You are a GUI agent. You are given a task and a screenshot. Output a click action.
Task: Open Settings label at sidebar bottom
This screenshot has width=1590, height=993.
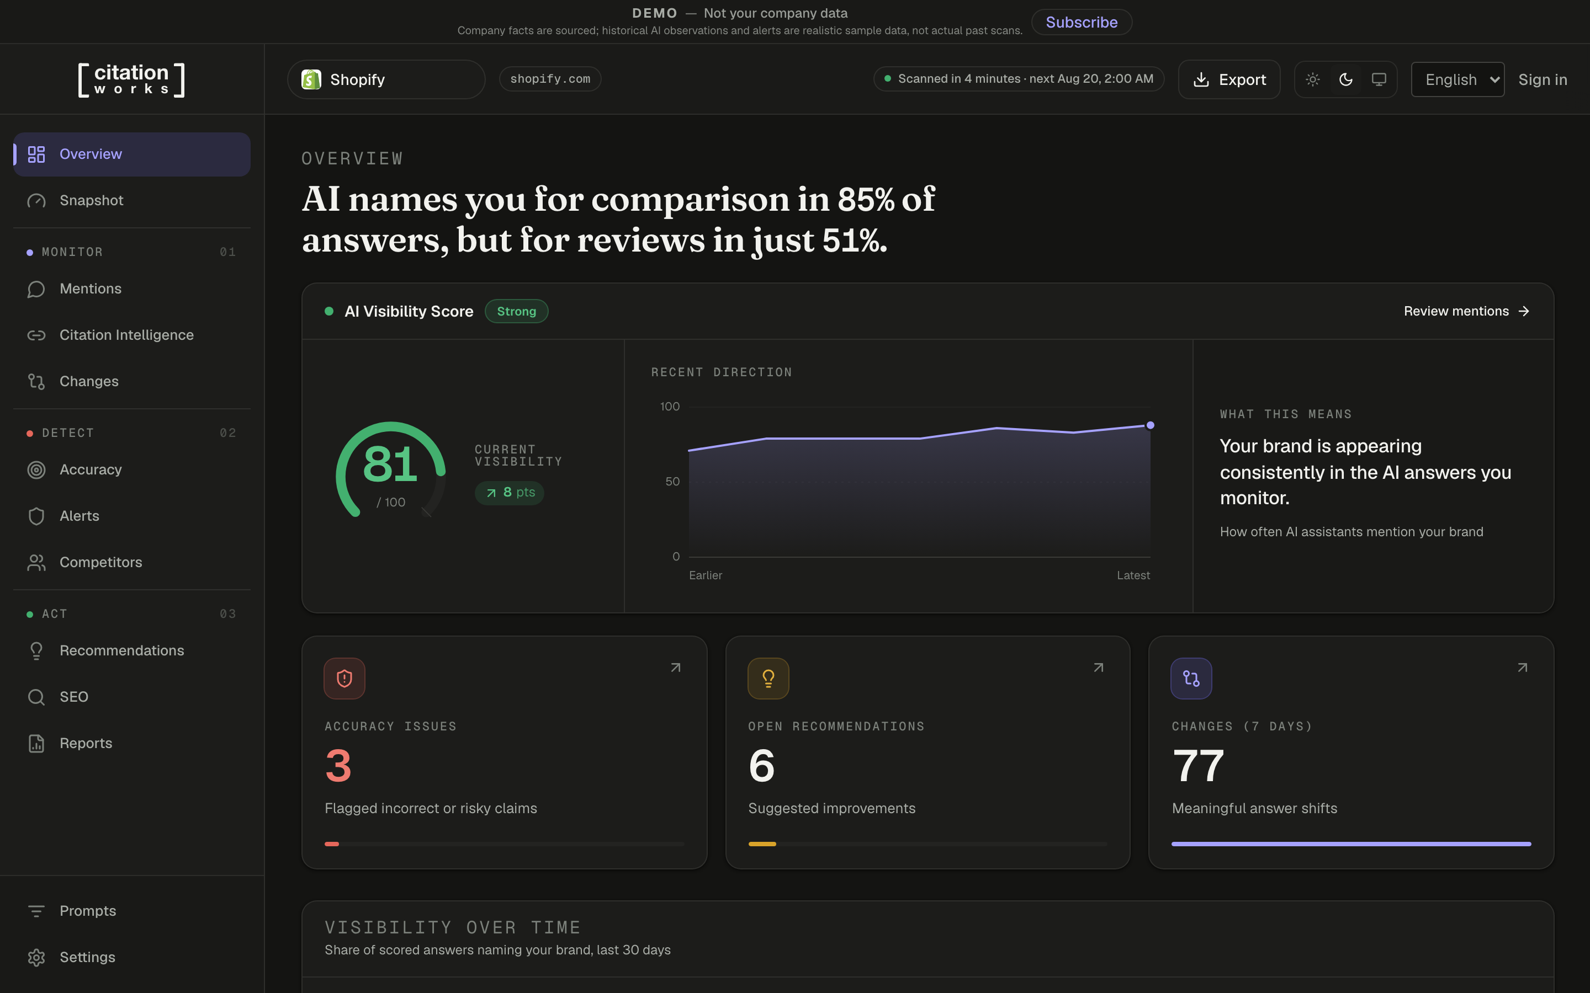coord(87,958)
